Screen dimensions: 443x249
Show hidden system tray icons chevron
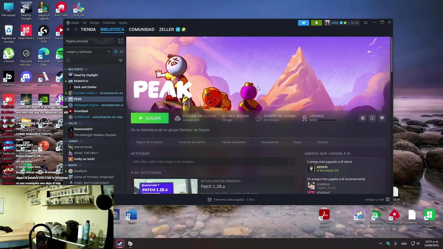point(380,243)
